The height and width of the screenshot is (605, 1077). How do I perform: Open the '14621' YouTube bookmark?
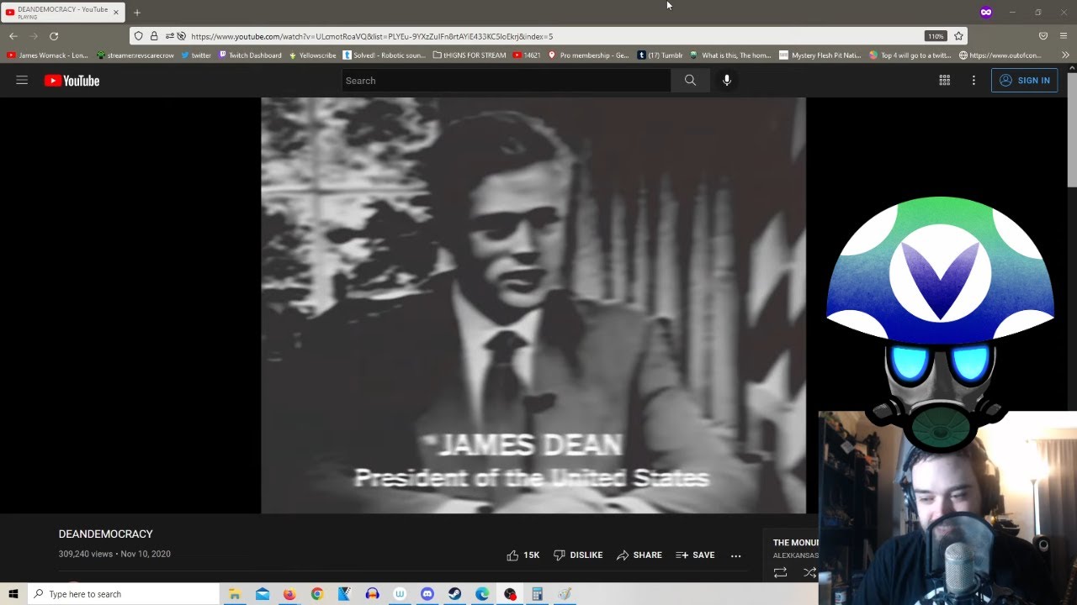tap(527, 55)
